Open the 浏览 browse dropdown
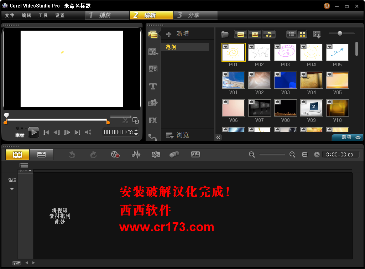The width and height of the screenshot is (365, 269). pos(178,135)
